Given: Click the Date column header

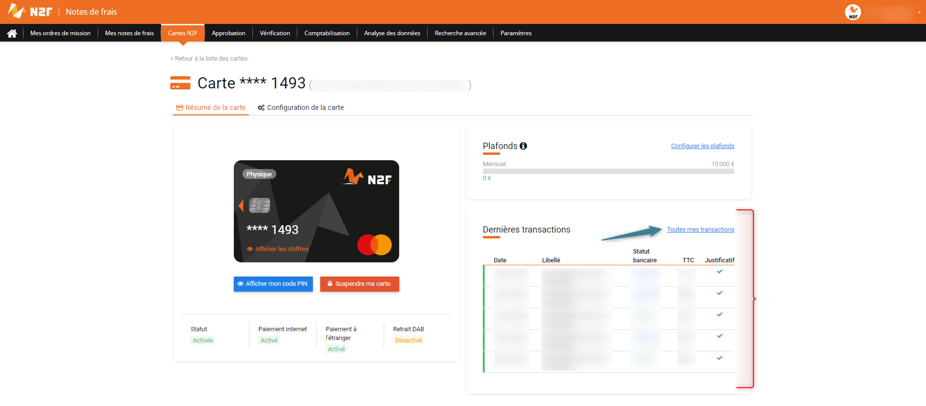Looking at the screenshot, I should (500, 260).
